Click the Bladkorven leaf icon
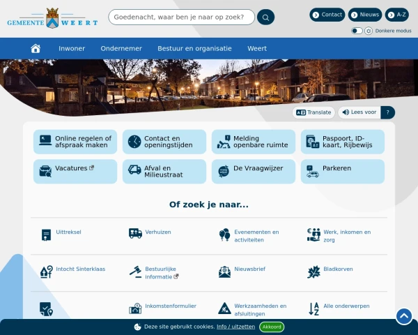The width and height of the screenshot is (418, 335). [313, 271]
